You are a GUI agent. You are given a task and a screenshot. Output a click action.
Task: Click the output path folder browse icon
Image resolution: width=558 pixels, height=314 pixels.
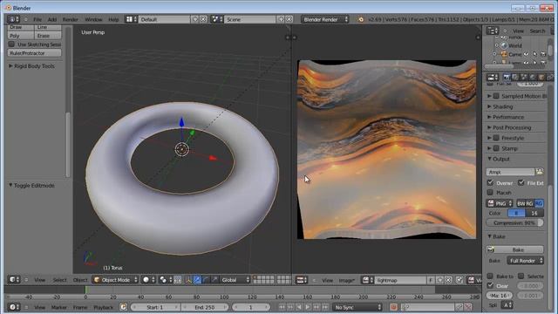[x=540, y=172]
